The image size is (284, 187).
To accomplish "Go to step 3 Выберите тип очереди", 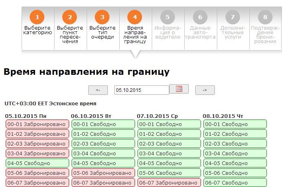I will 103,28.
